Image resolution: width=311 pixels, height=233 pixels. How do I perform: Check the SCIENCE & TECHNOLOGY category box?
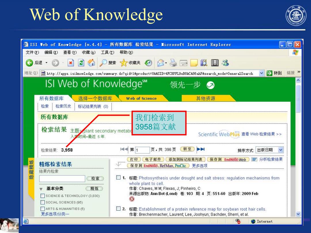[42, 196]
